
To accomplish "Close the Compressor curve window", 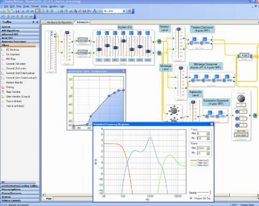I will click(x=123, y=71).
